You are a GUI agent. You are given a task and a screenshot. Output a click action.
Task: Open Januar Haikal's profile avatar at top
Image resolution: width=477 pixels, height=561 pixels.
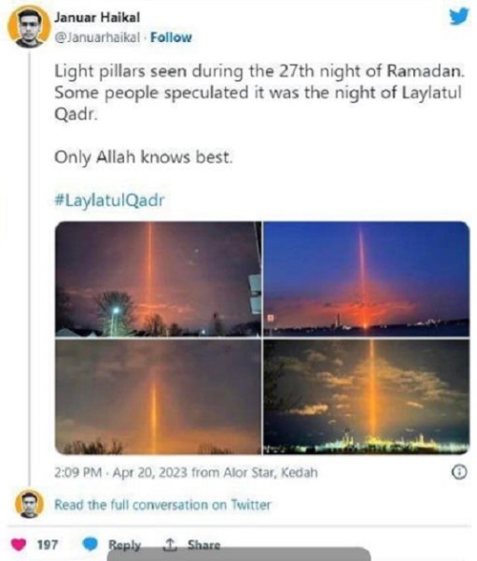coord(29,27)
